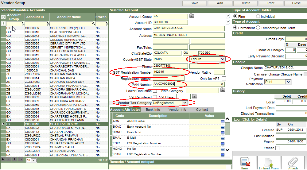Open value editor for Branch no row
This screenshot has height=170, width=307.
tap(222, 133)
